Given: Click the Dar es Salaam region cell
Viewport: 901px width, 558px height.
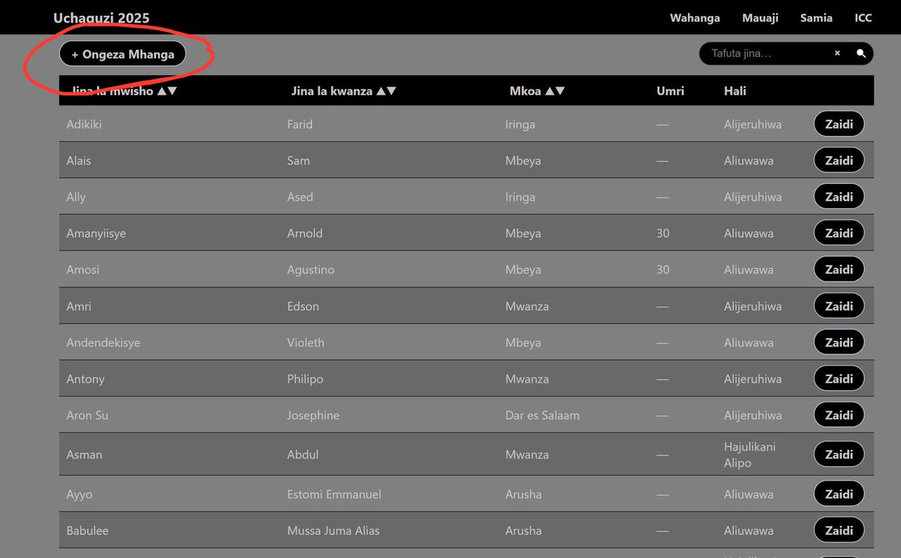Looking at the screenshot, I should pos(542,415).
